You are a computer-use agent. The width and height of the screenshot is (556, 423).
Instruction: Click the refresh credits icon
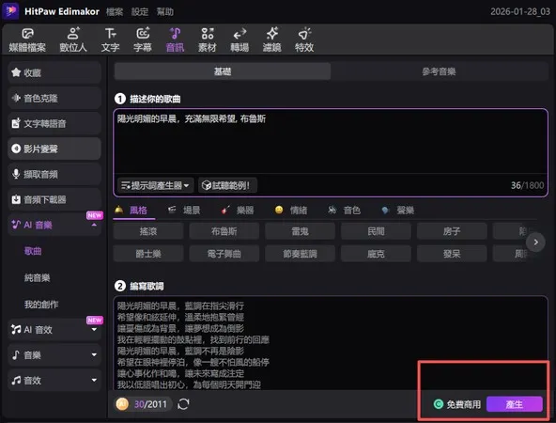(x=183, y=404)
